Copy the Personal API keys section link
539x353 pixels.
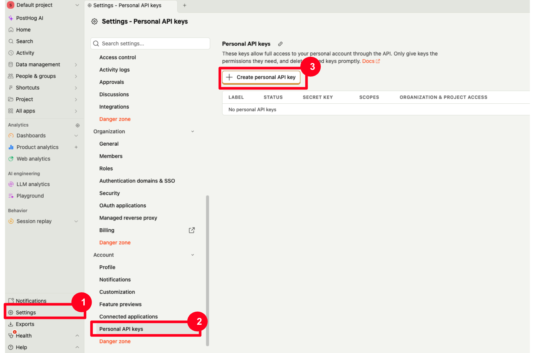280,44
